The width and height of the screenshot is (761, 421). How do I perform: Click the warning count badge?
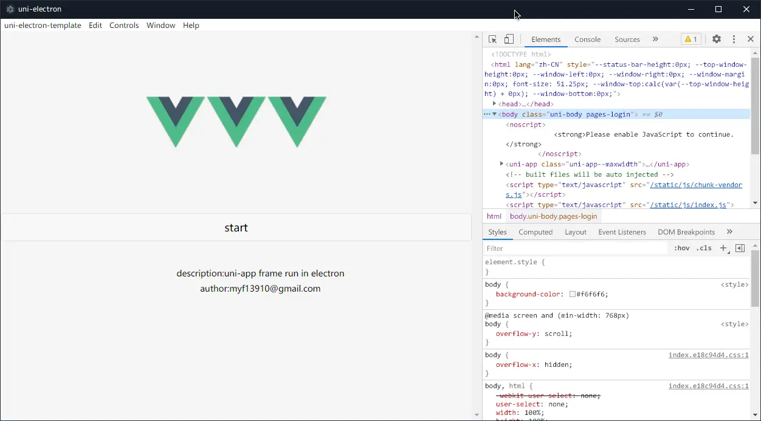coord(691,39)
